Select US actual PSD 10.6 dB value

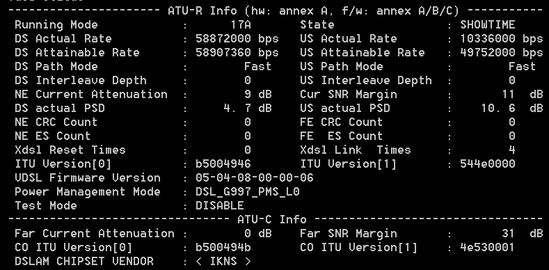511,109
